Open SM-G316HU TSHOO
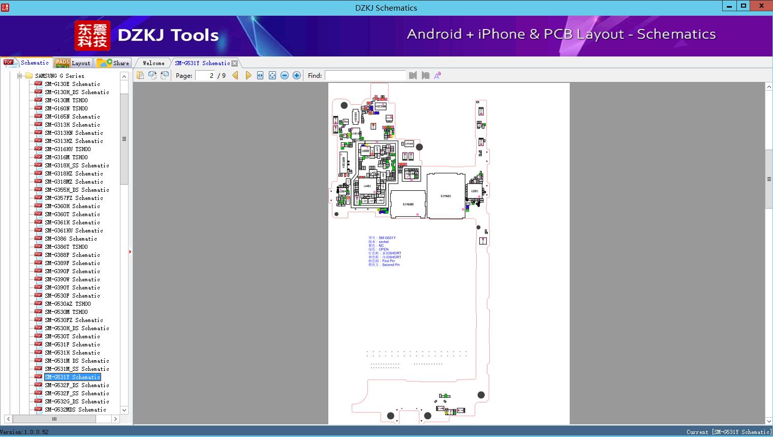773x437 pixels. 68,149
